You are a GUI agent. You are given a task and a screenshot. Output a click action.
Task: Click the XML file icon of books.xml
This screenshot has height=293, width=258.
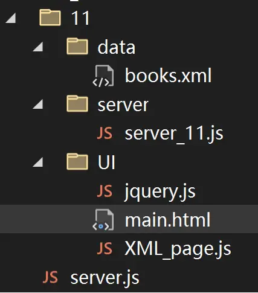pyautogui.click(x=103, y=76)
